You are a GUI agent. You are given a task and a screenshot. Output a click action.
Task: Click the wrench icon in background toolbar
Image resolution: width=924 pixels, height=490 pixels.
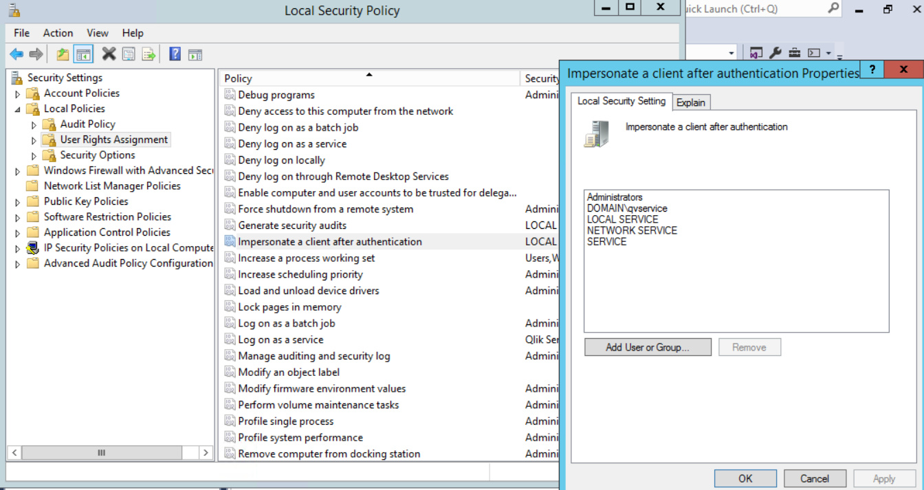pyautogui.click(x=775, y=53)
